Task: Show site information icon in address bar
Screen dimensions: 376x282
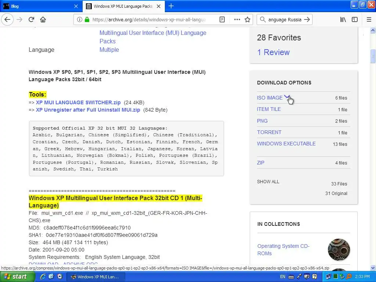Action: (79, 19)
